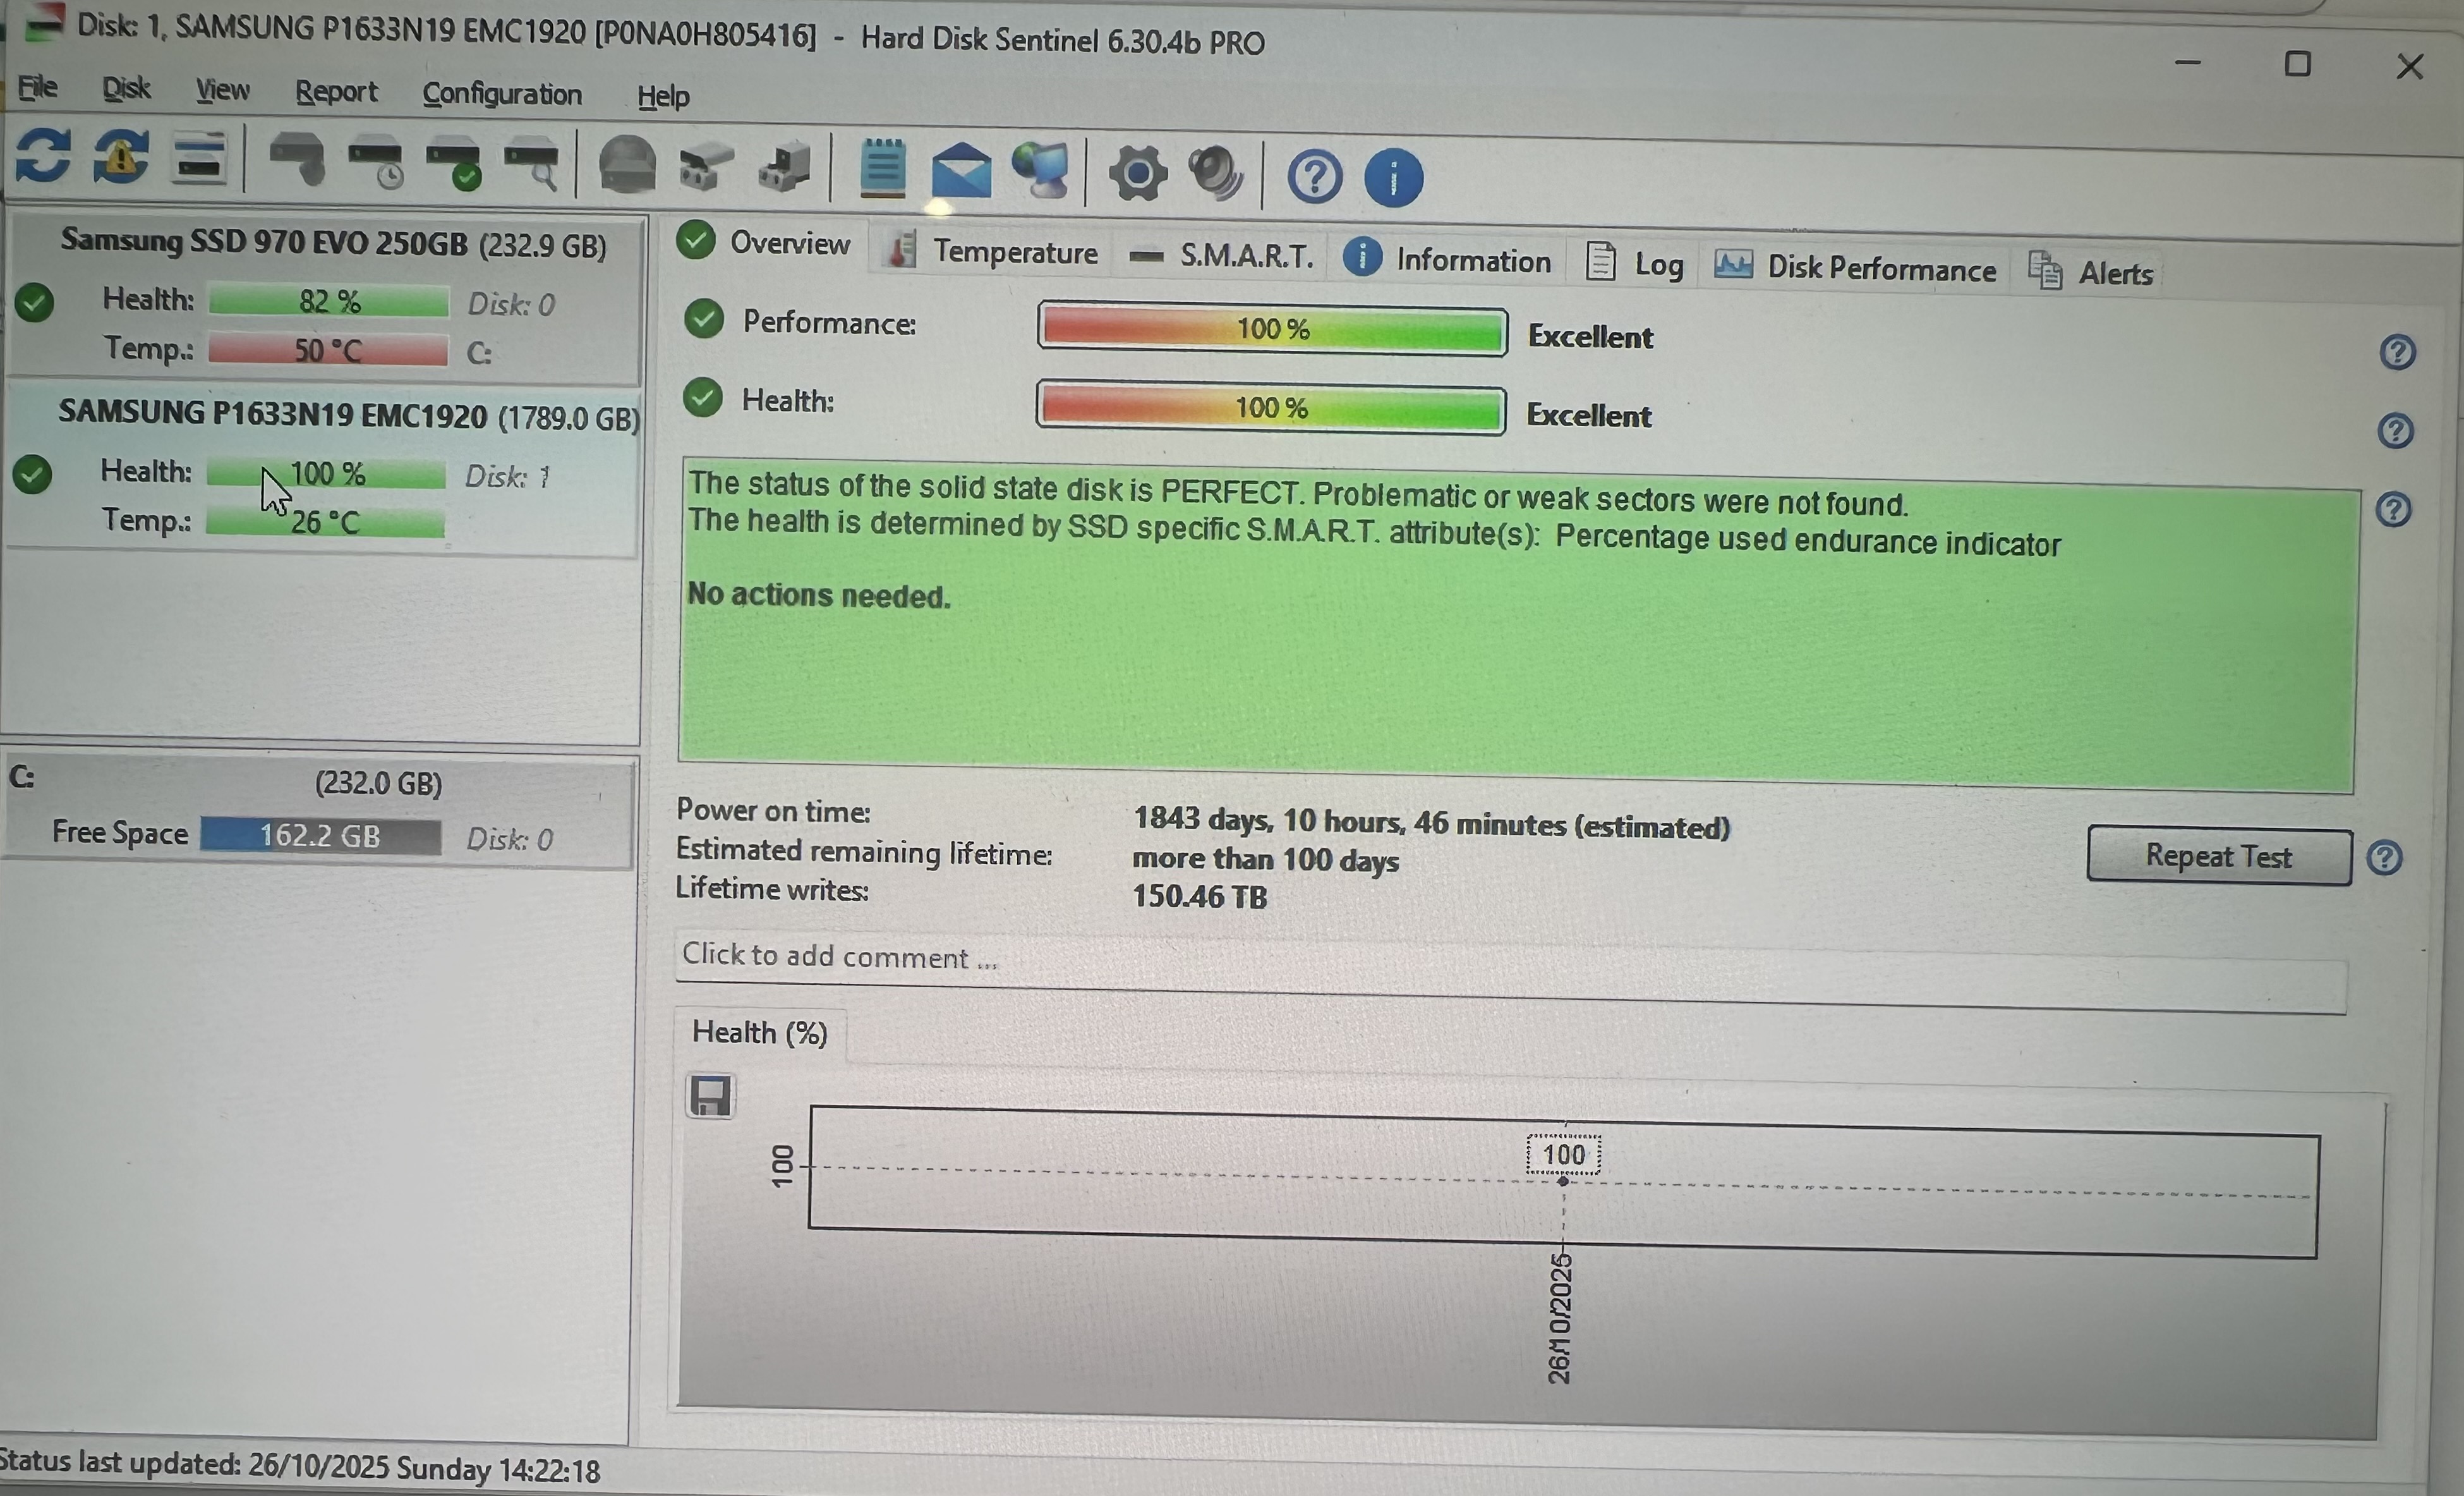Open the Report menu
This screenshot has width=2464, height=1496.
pyautogui.click(x=336, y=91)
